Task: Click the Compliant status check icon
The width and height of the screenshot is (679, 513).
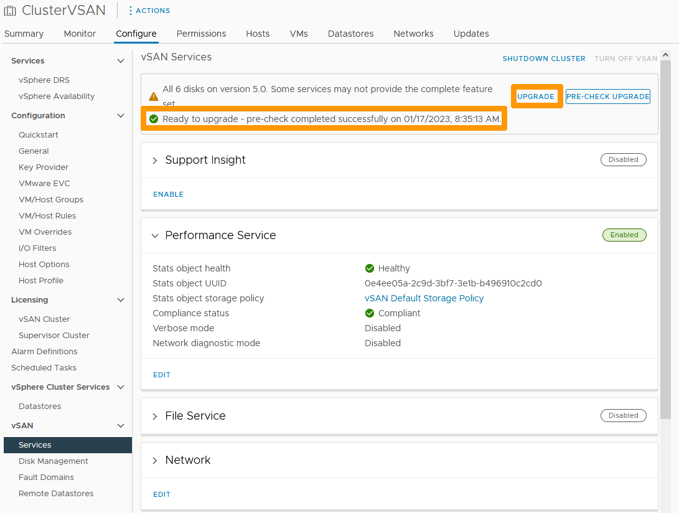Action: tap(371, 313)
